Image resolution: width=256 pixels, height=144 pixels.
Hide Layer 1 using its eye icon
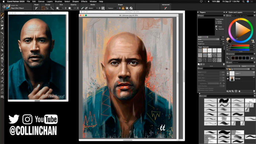[x=228, y=73]
